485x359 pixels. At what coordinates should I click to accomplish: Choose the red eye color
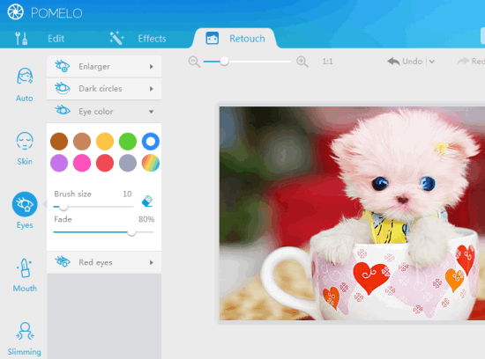[x=105, y=163]
